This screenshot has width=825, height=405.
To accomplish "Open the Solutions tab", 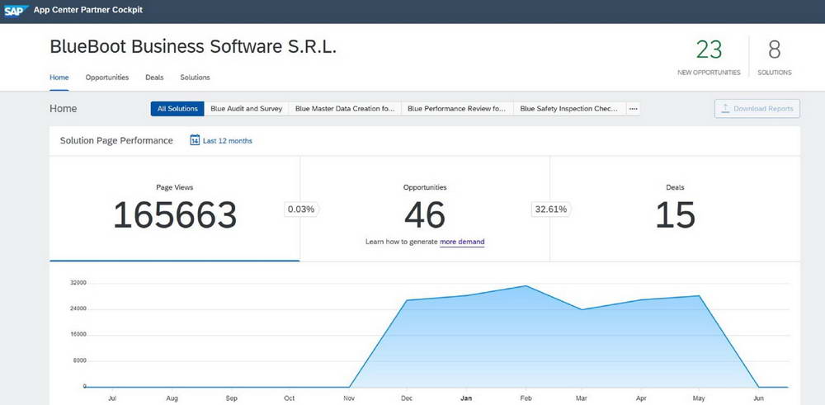I will click(195, 78).
